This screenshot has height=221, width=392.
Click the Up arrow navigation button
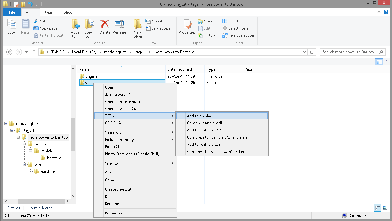34,52
